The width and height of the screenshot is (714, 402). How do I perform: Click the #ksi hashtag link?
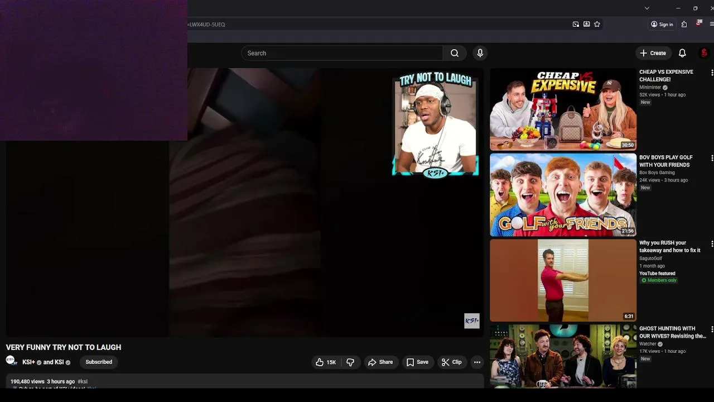tap(83, 382)
